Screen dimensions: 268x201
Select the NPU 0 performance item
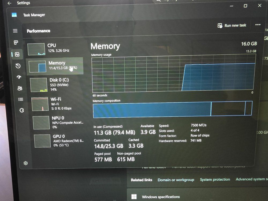coord(58,122)
